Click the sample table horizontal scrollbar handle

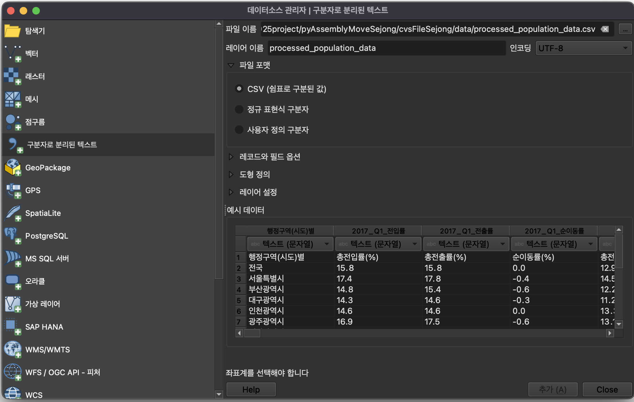[252, 333]
